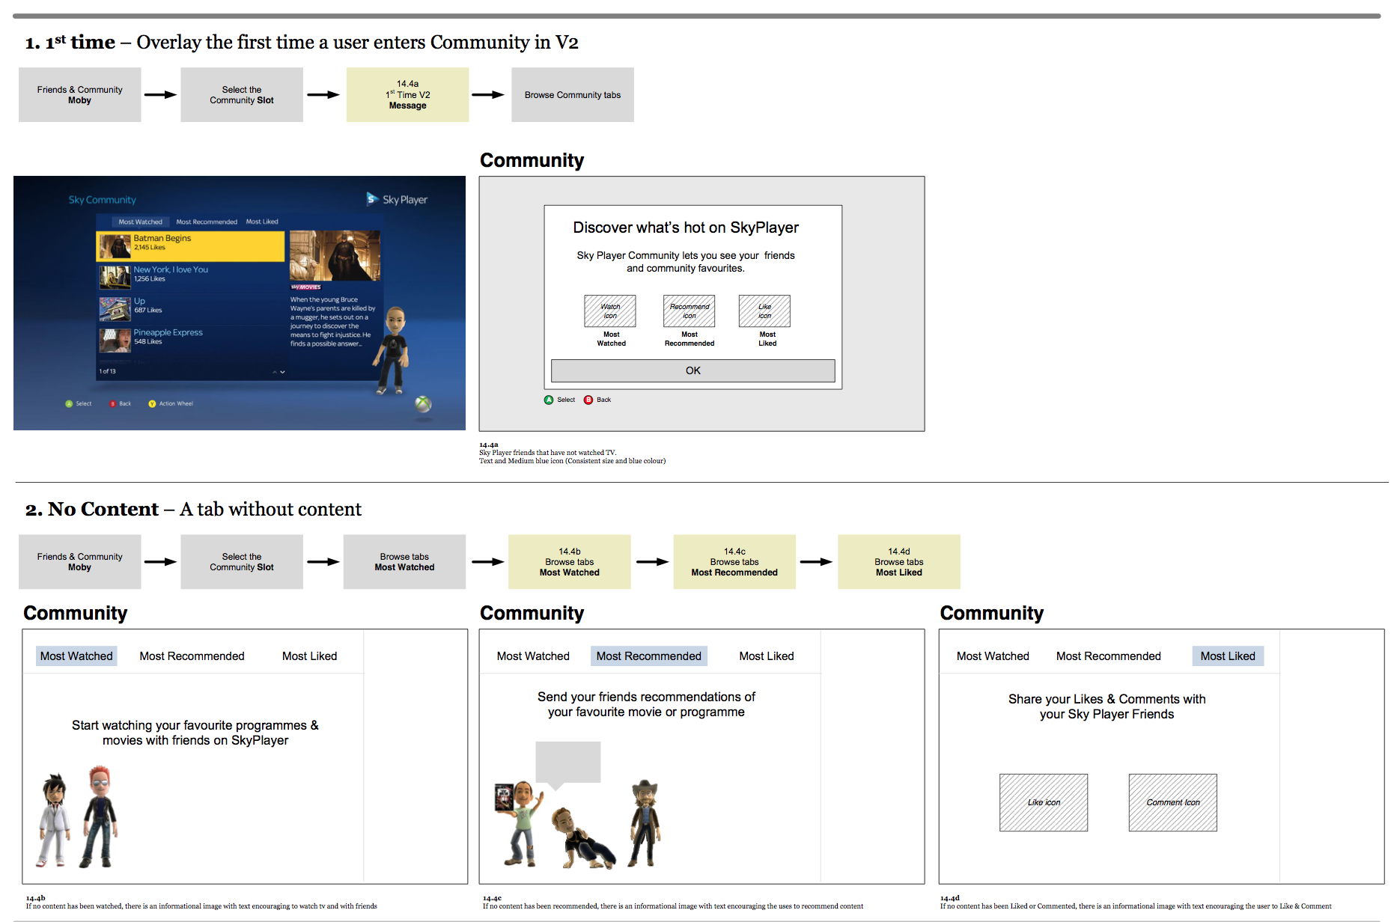Select the highlighted Most Liked tab in 14.4d
This screenshot has height=922, width=1397.
point(1228,656)
